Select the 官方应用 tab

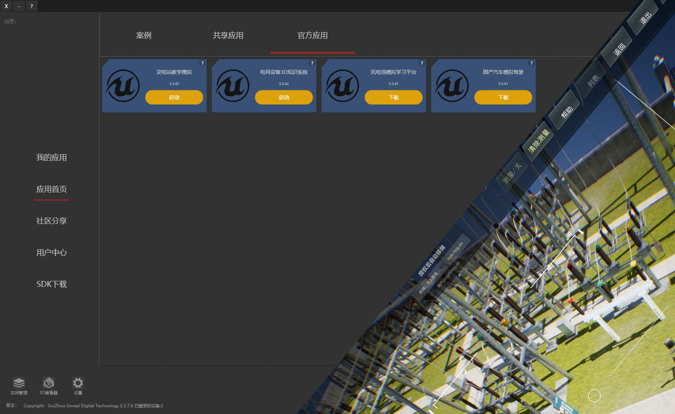313,35
